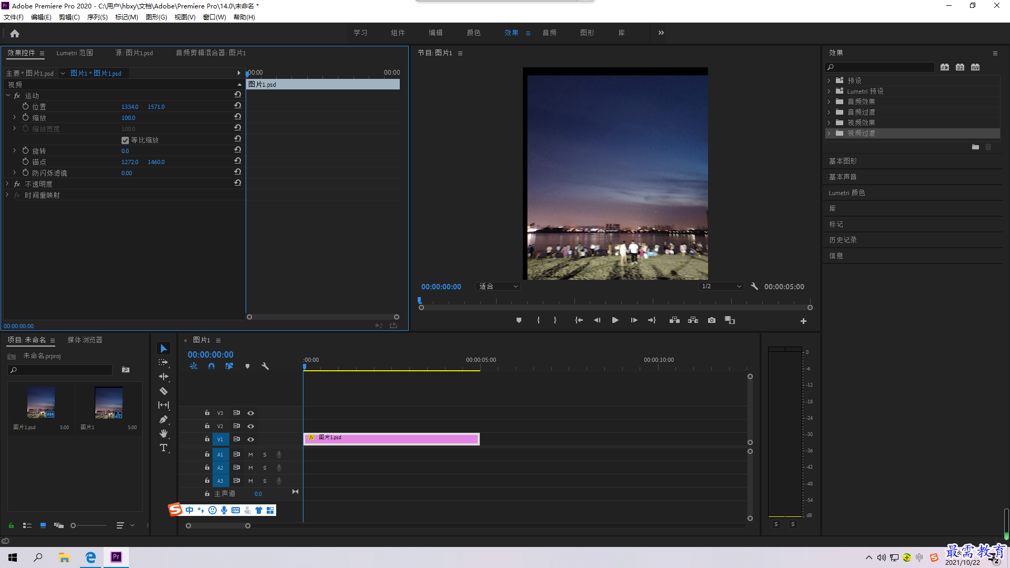Open Program monitor settings wrench
1010x568 pixels.
click(754, 286)
